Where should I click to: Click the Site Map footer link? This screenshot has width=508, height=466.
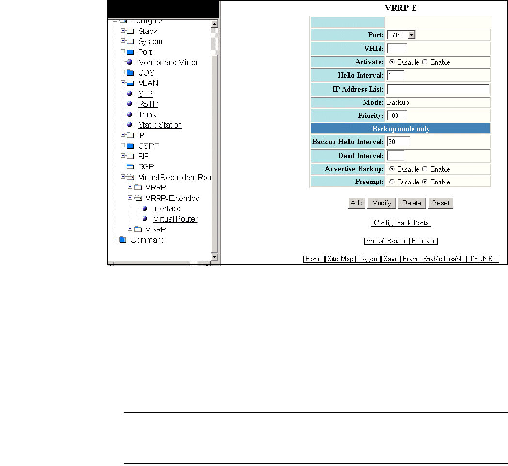pos(340,259)
